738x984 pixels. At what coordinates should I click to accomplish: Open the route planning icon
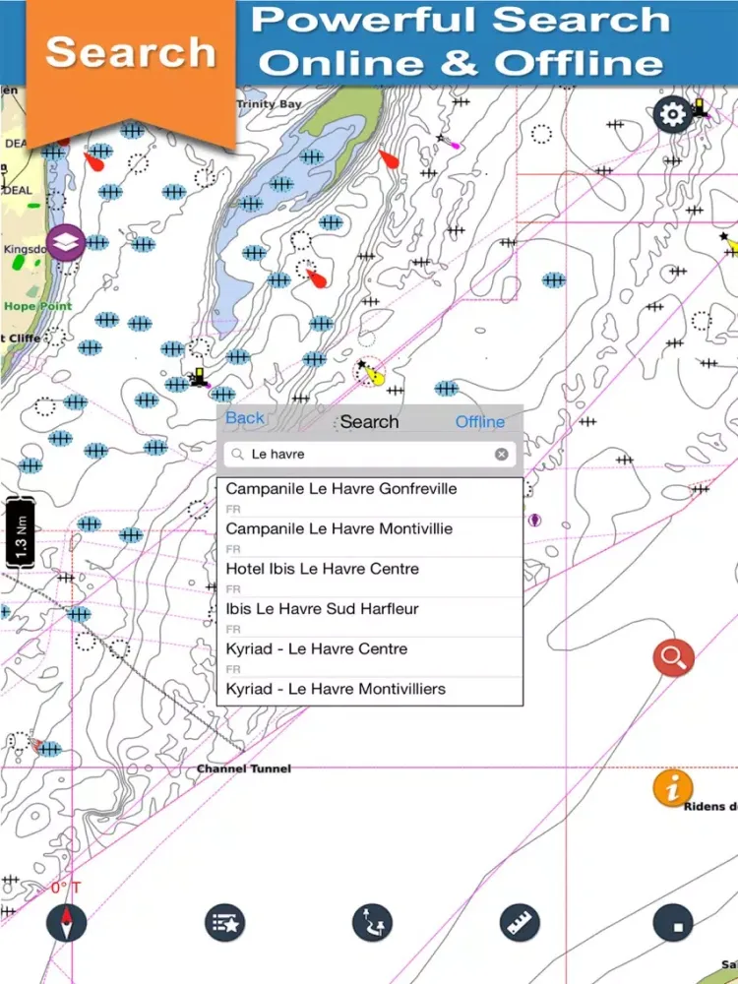[373, 923]
